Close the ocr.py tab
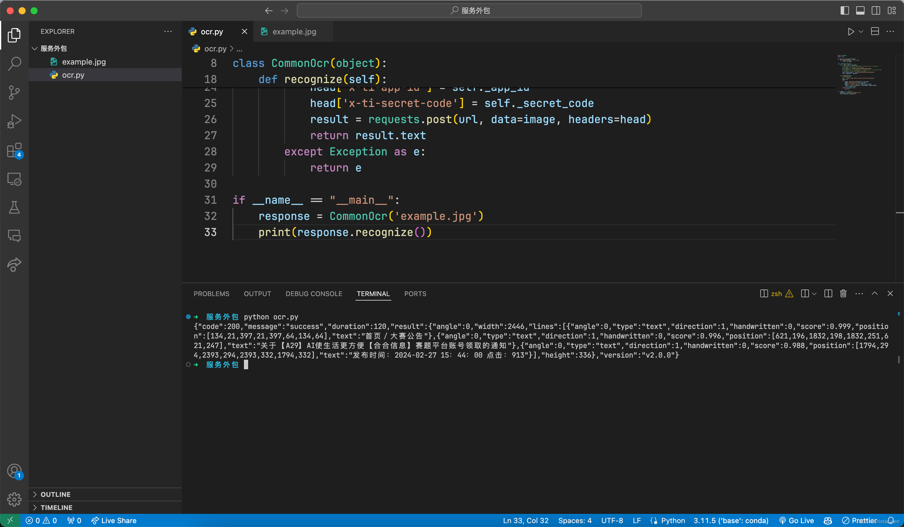The image size is (904, 527). click(x=244, y=32)
